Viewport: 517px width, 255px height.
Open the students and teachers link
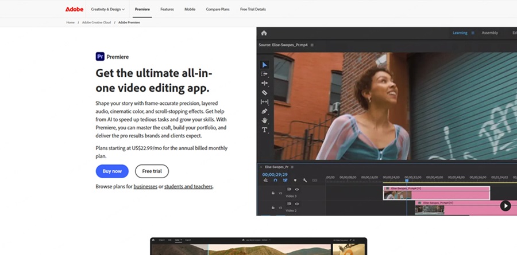(188, 187)
